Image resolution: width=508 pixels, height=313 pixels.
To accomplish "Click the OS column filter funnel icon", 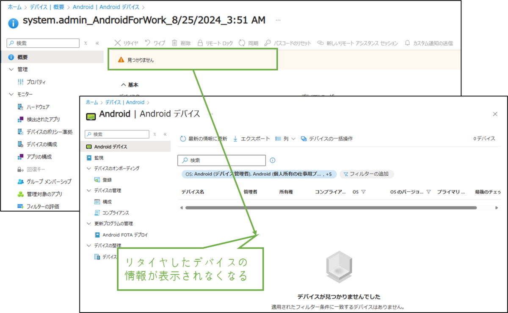I will pyautogui.click(x=363, y=192).
